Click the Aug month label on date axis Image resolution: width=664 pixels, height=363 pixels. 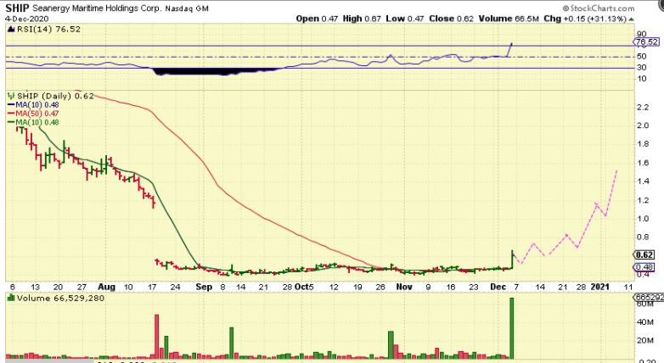click(106, 287)
